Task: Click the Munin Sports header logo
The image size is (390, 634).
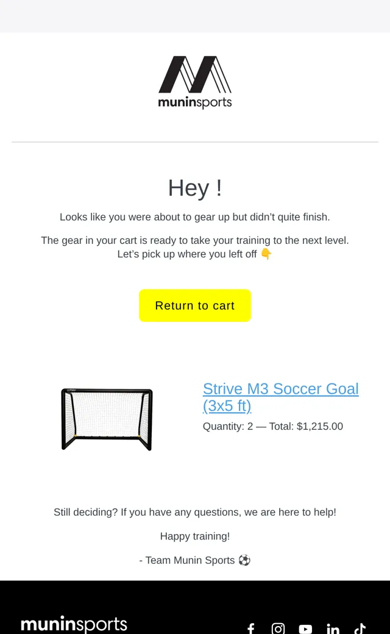Action: [195, 82]
